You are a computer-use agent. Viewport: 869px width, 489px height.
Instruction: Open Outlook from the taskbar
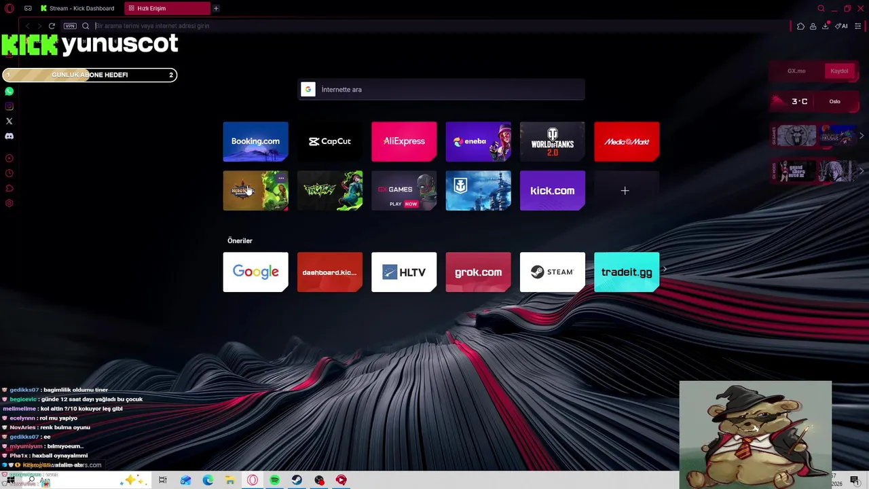(x=185, y=480)
